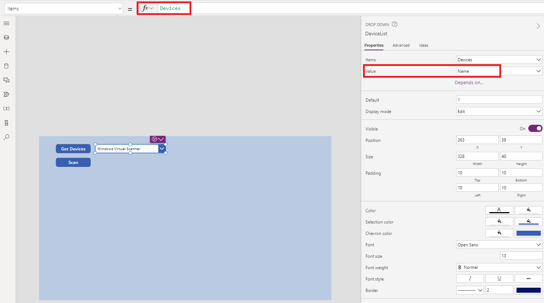
Task: Open the Power Automate pane icon
Action: coord(6,94)
